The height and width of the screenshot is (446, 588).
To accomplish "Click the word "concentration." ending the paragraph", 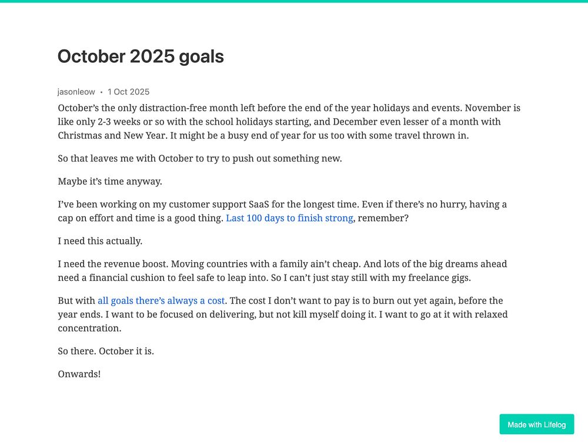I will click(x=89, y=328).
